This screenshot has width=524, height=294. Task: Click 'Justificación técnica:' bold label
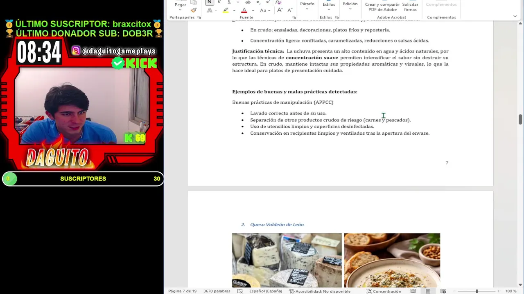click(258, 51)
